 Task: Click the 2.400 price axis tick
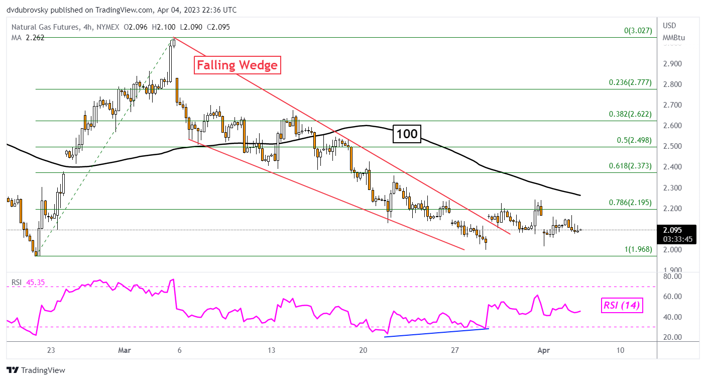[x=671, y=167]
